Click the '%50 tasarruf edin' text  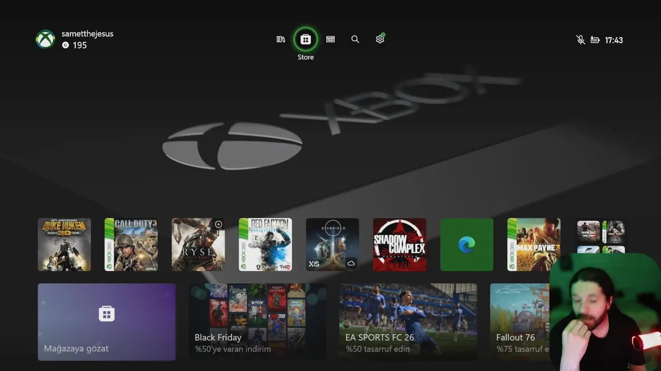pyautogui.click(x=377, y=349)
